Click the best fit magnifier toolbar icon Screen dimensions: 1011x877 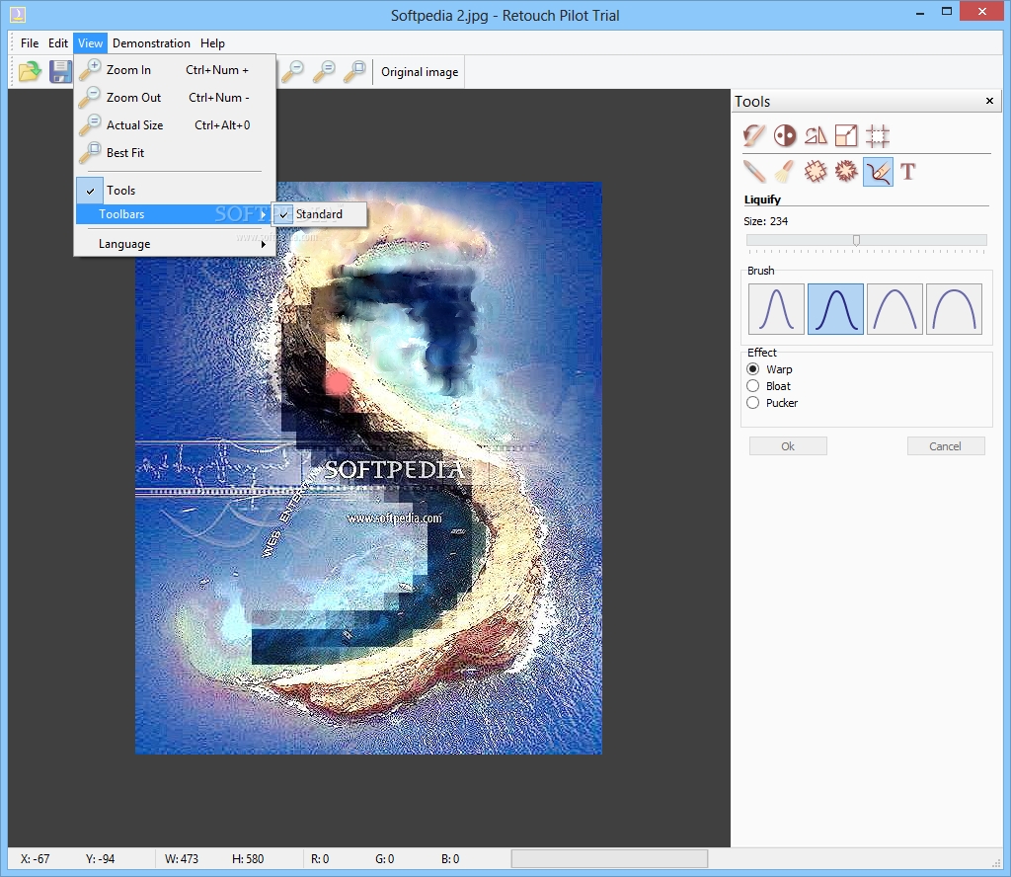[x=355, y=71]
